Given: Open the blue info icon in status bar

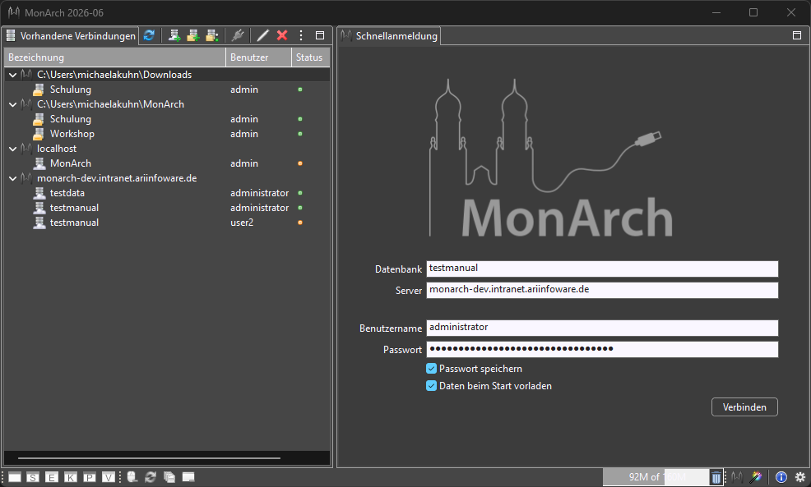Looking at the screenshot, I should 781,477.
